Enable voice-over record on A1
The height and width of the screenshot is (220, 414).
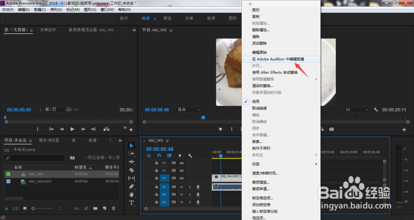(x=198, y=187)
